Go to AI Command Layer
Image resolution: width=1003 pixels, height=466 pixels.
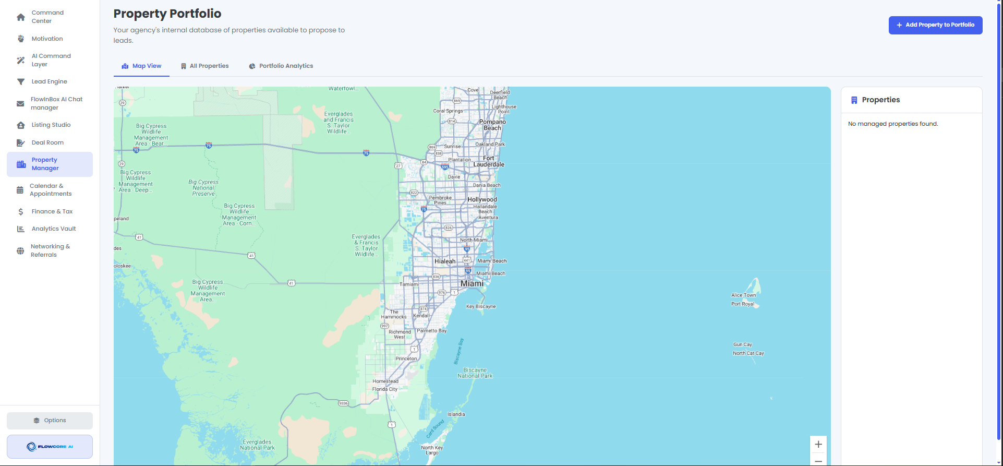point(50,60)
